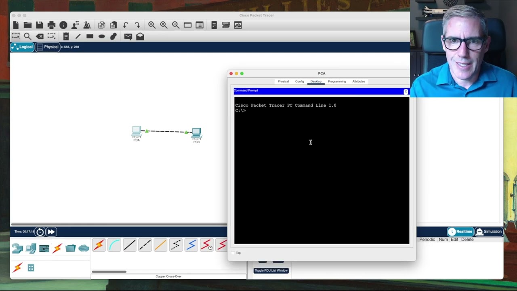Viewport: 517px width, 291px height.
Task: Check the Top checkbox in PCA window
Action: point(233,253)
